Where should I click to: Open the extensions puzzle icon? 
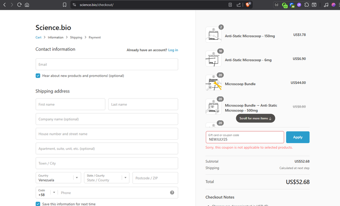[x=306, y=5]
